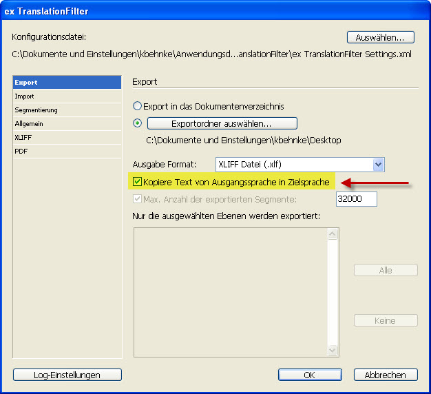Image resolution: width=431 pixels, height=394 pixels.
Task: Click dropdown arrow next to XLIFF Datei
Action: coord(379,165)
